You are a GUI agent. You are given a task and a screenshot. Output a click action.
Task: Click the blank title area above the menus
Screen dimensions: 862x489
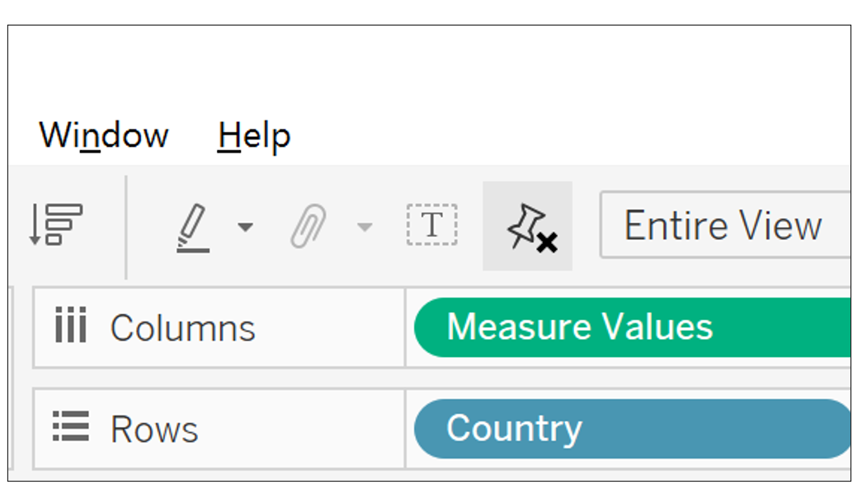pos(429,66)
